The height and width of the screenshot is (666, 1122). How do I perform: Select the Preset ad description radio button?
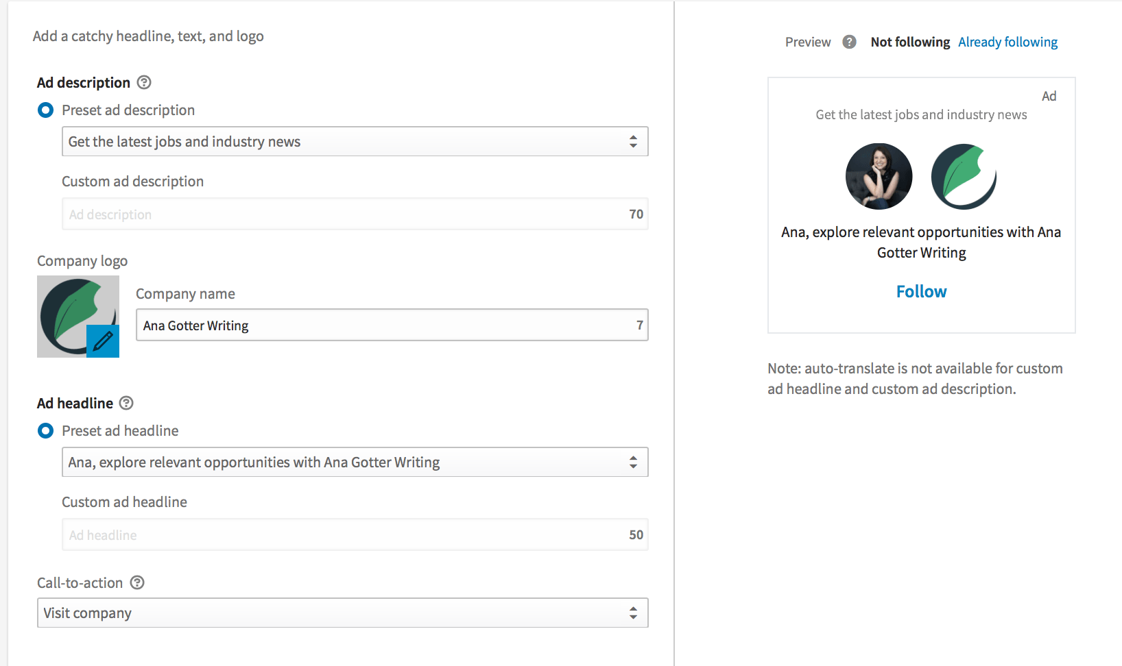(45, 110)
